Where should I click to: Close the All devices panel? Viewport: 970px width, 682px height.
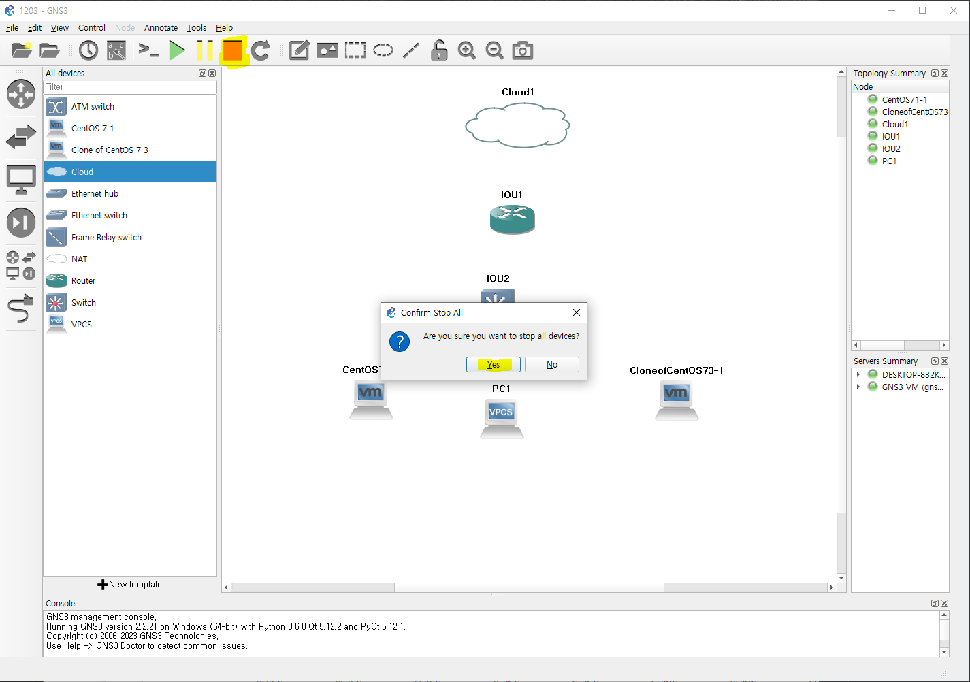point(212,73)
